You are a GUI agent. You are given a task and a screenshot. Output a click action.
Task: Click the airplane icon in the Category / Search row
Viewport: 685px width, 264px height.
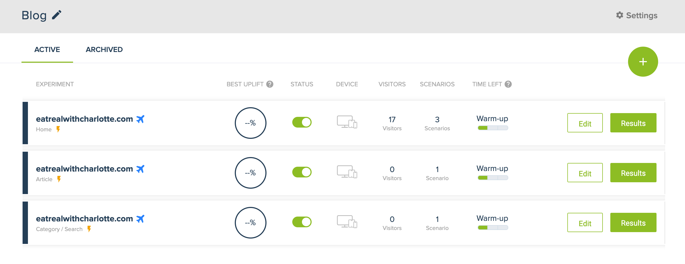140,219
